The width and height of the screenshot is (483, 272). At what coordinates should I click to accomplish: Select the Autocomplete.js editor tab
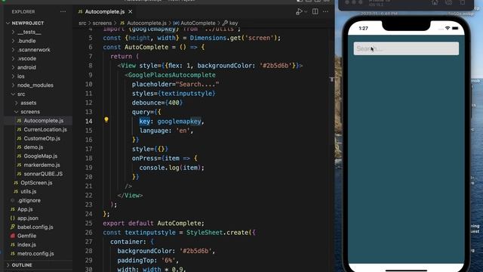pyautogui.click(x=105, y=12)
